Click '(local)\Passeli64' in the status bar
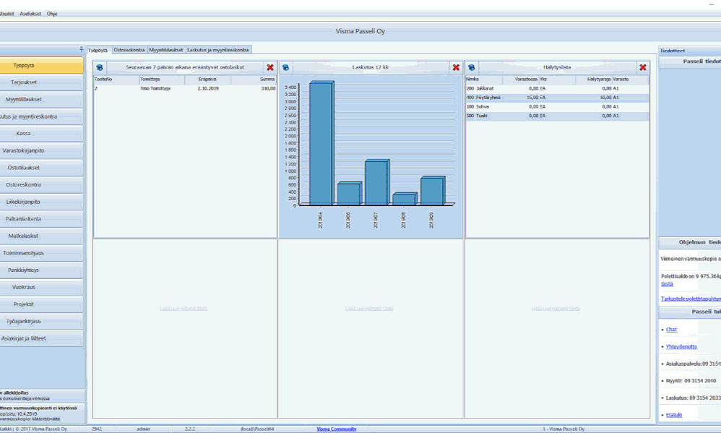 [257, 429]
